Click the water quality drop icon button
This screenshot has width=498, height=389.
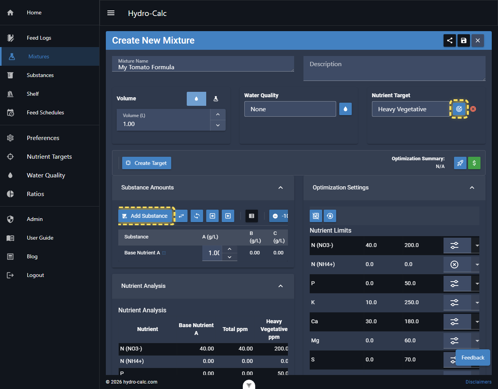pos(345,109)
